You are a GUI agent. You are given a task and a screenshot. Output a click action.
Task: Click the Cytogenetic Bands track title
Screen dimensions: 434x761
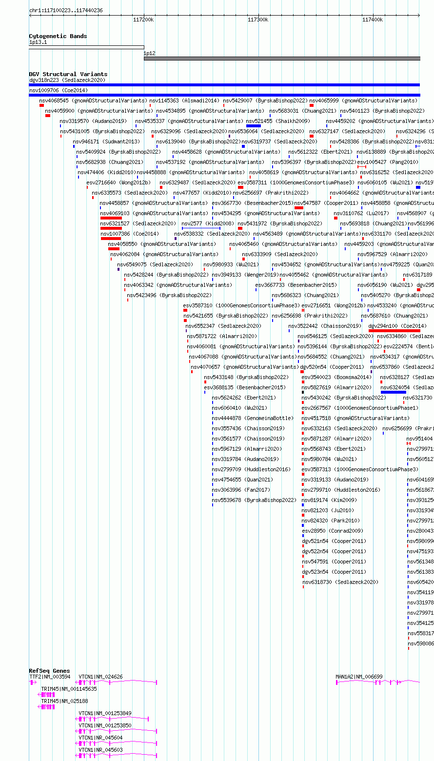coord(58,36)
